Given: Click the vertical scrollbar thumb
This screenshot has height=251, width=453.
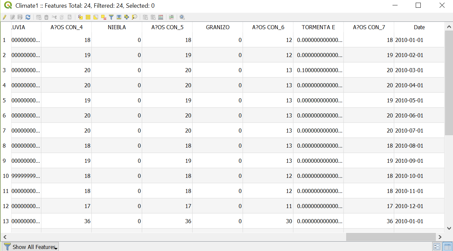Looking at the screenshot, I should point(449,83).
